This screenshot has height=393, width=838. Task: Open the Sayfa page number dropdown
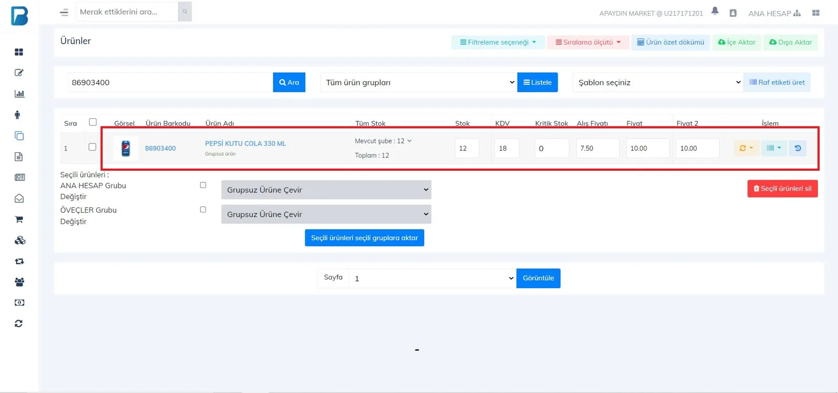(433, 278)
